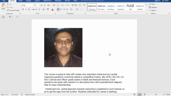Open the Arial font name dropdown
The width and height of the screenshot is (171, 96).
(33, 5)
